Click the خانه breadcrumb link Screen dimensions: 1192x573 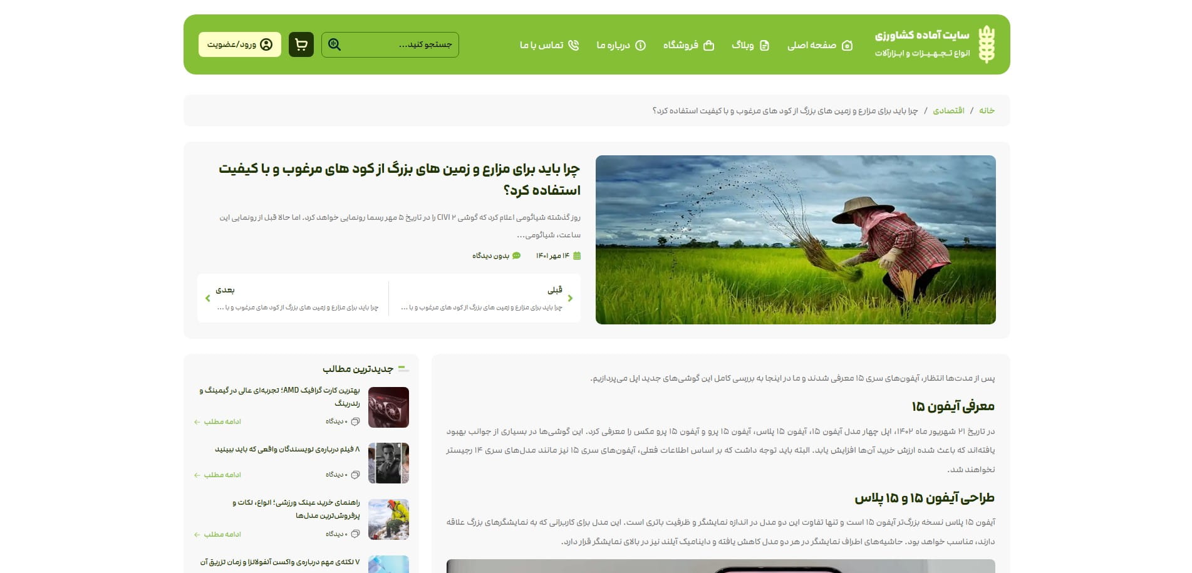(x=987, y=110)
